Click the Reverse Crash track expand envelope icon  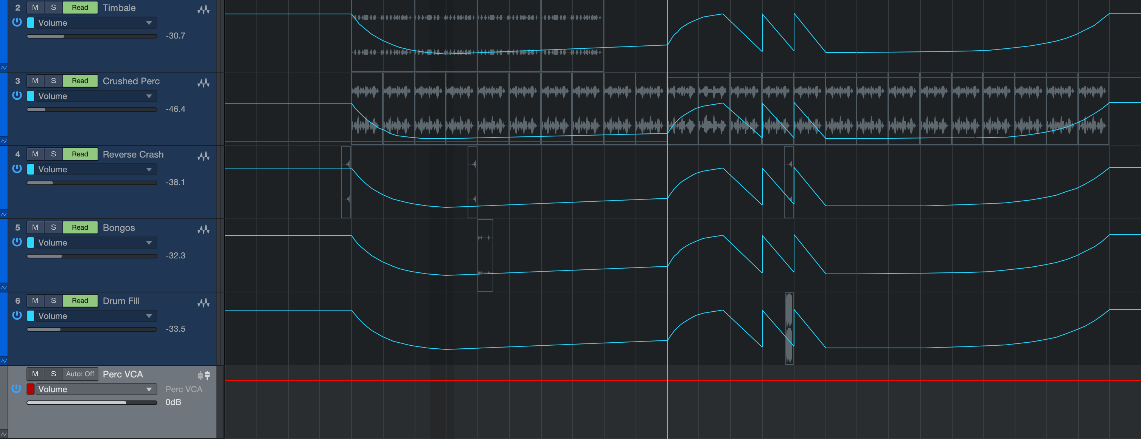(3, 214)
